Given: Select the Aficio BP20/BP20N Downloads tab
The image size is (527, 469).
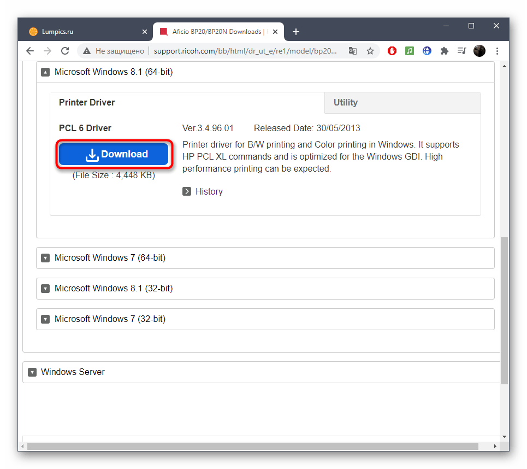Looking at the screenshot, I should pyautogui.click(x=218, y=32).
